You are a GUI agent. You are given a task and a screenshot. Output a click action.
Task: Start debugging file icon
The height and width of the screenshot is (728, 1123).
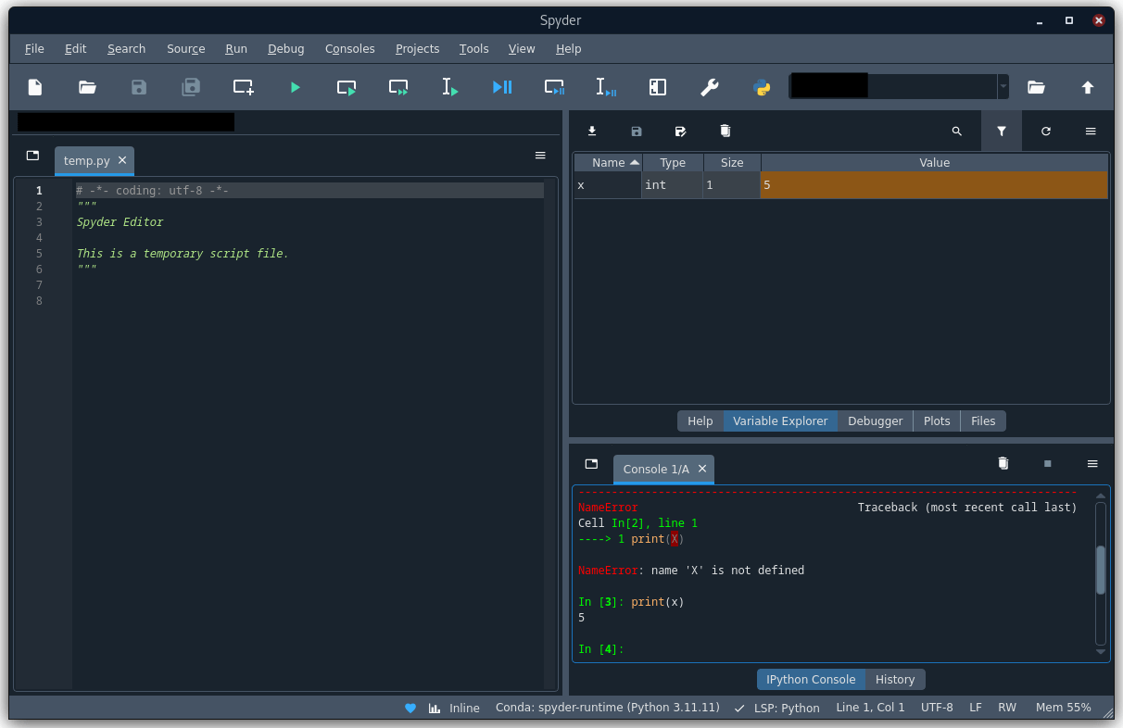pos(502,87)
